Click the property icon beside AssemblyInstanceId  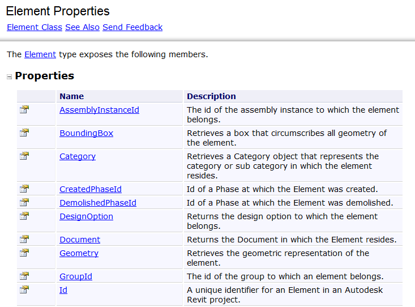coord(24,109)
